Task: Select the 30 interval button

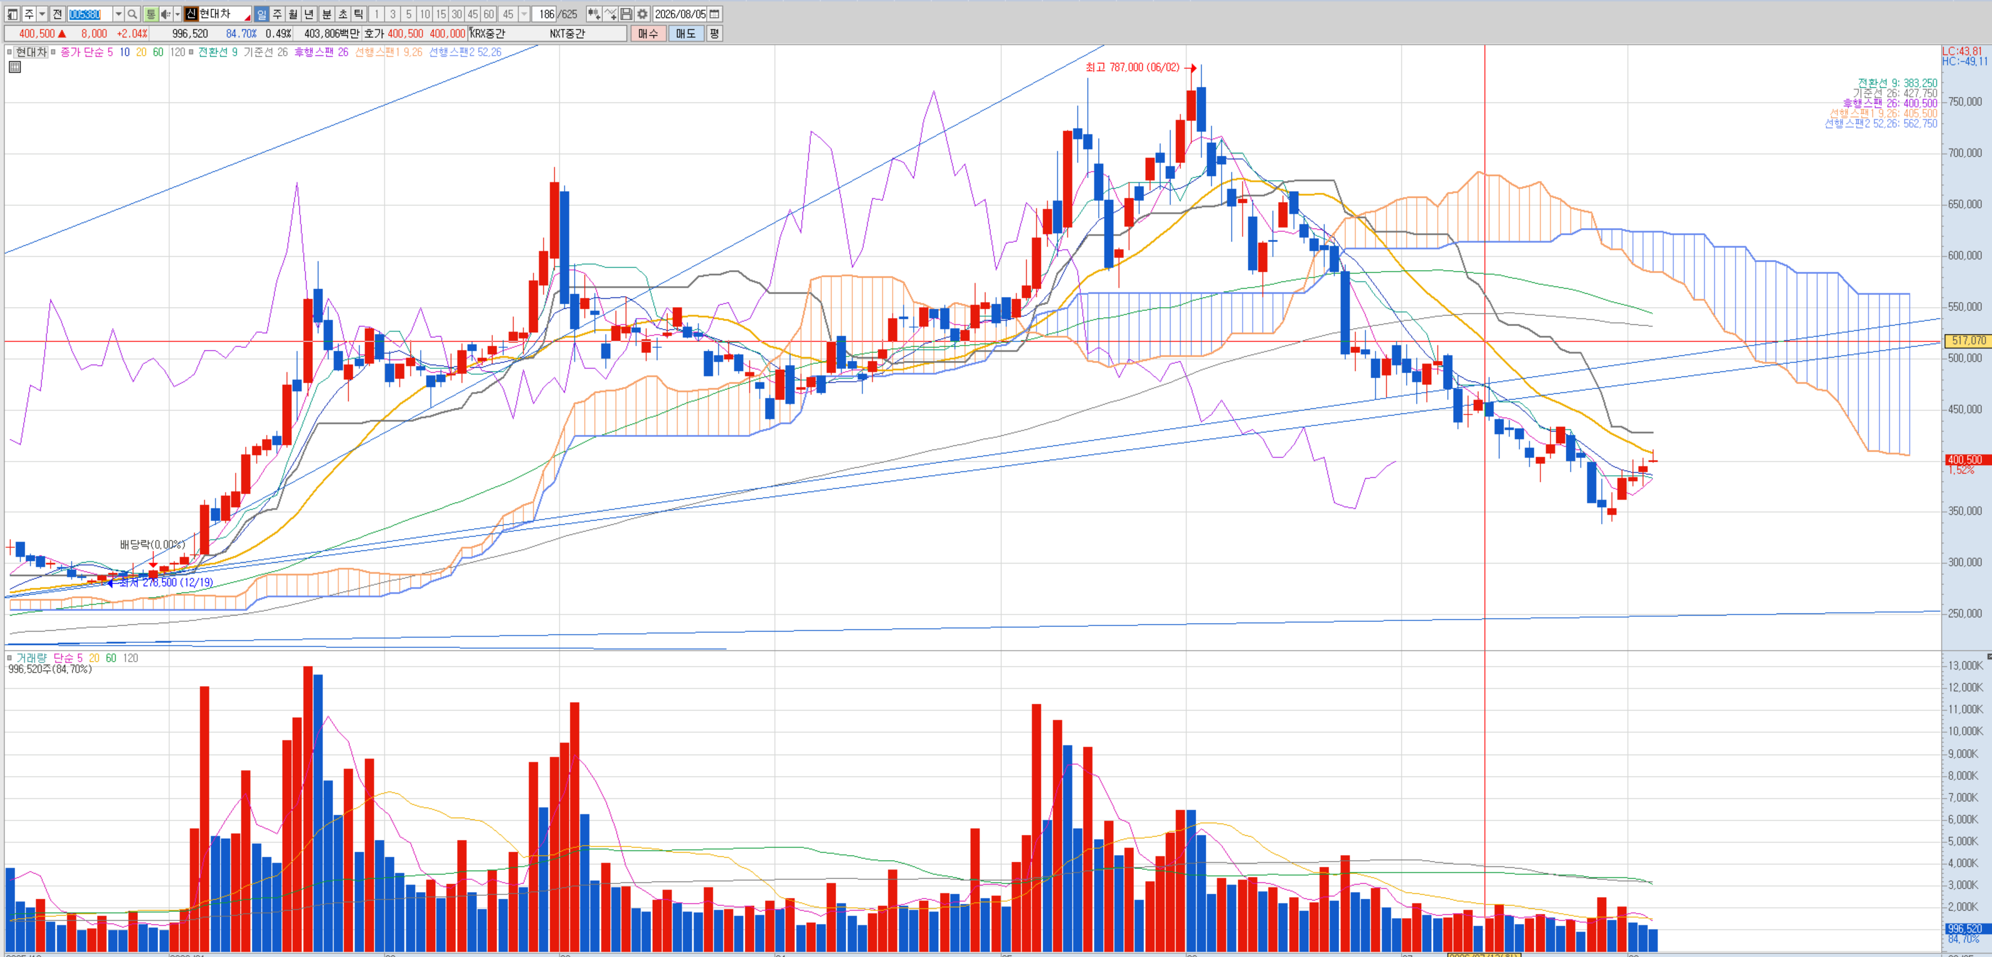Action: coord(457,14)
